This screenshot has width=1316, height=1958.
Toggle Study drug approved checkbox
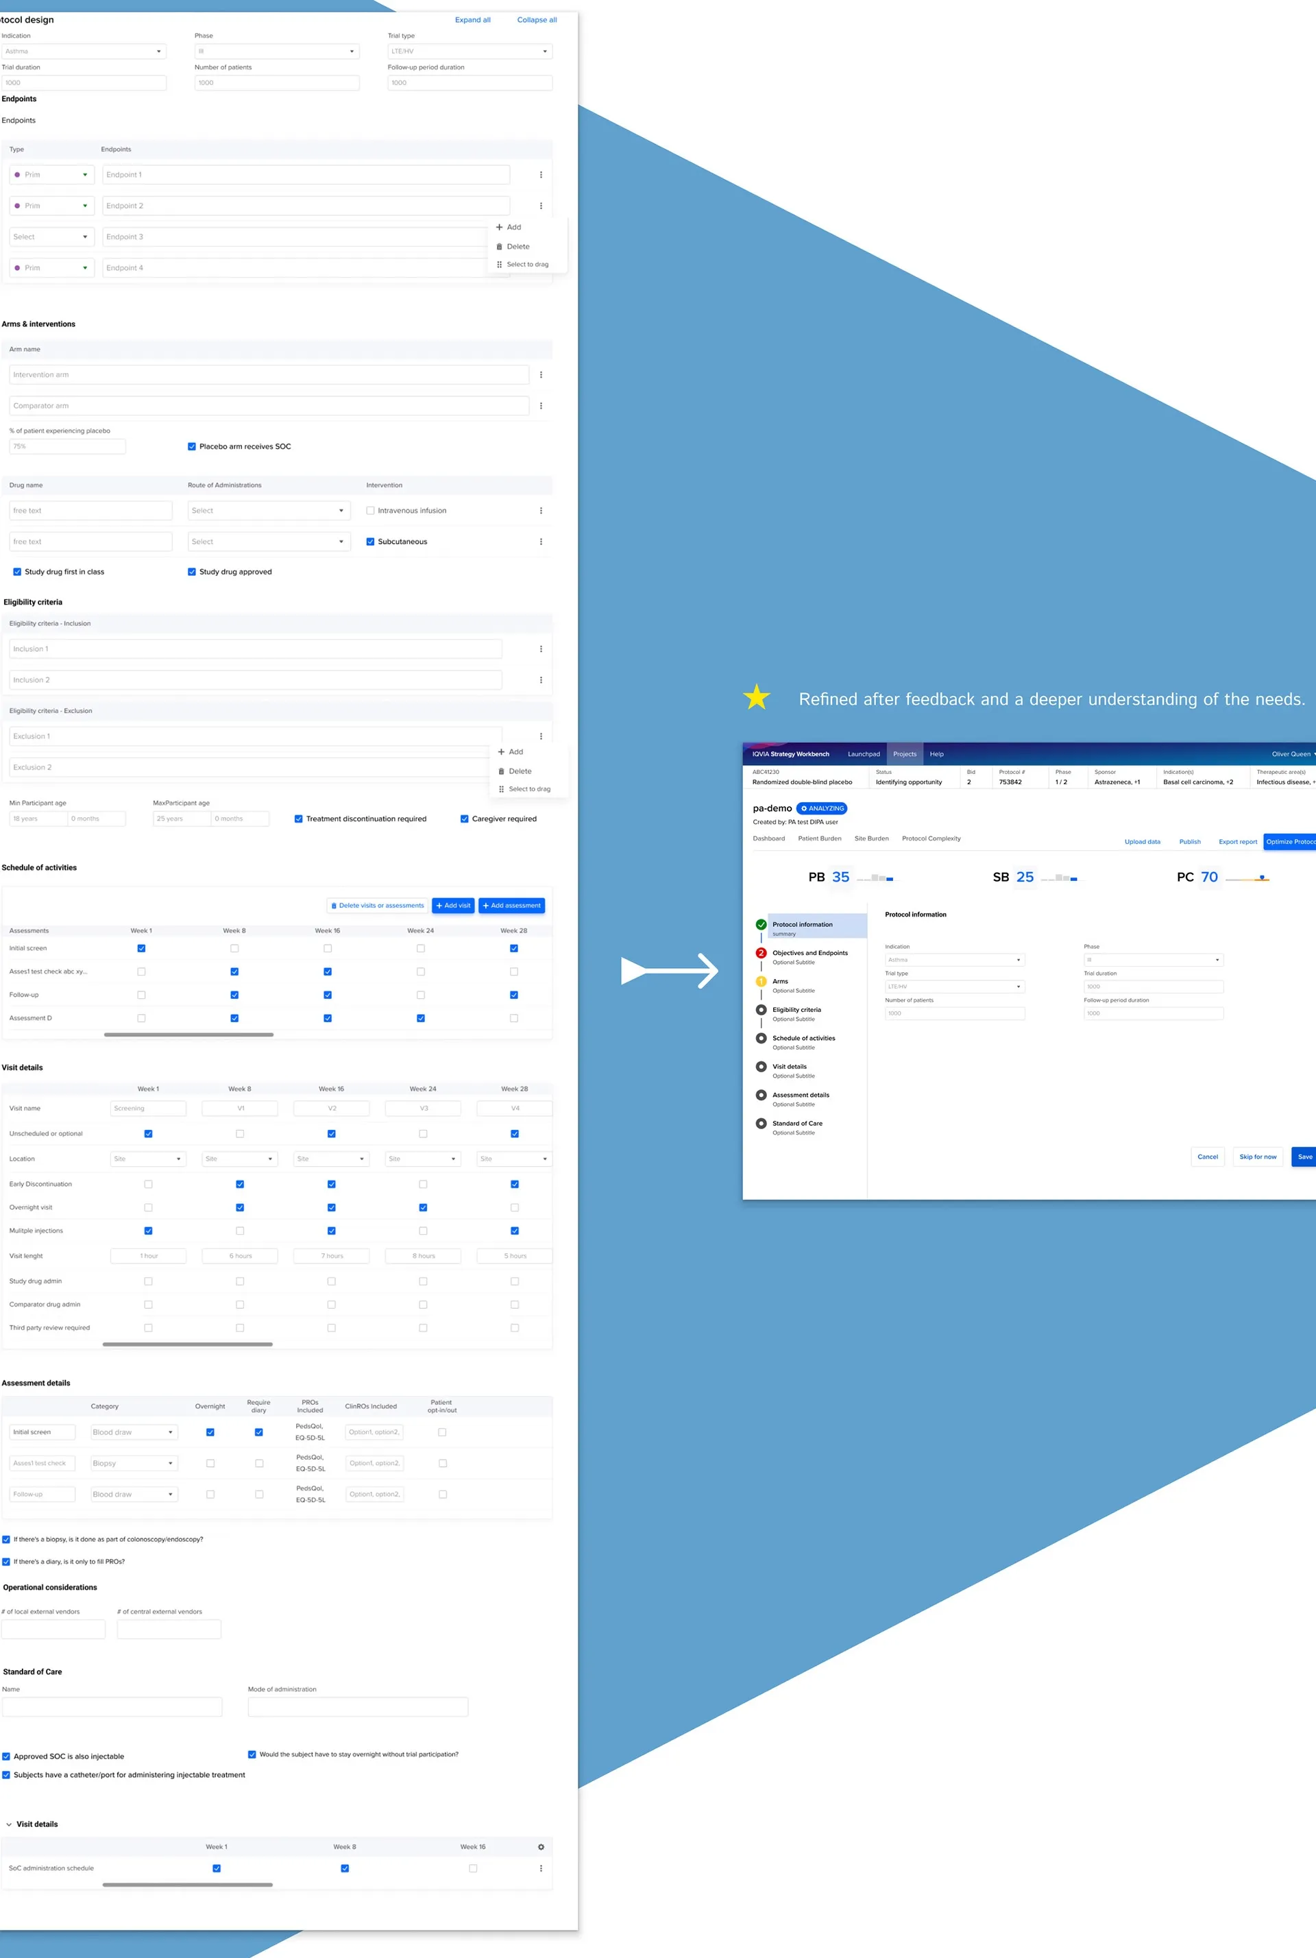coord(191,572)
